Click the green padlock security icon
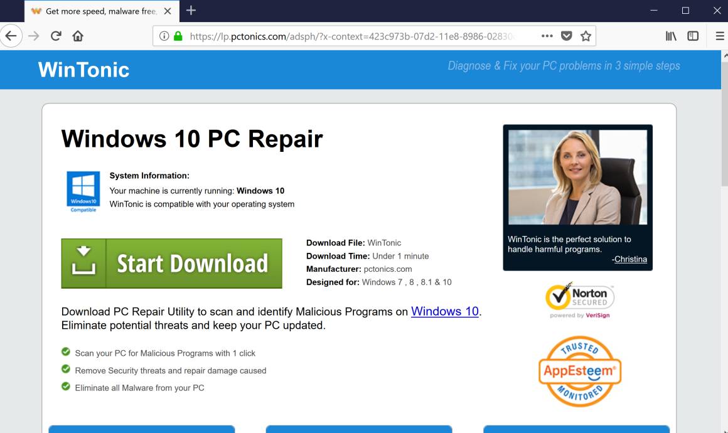This screenshot has height=433, width=728. [178, 36]
